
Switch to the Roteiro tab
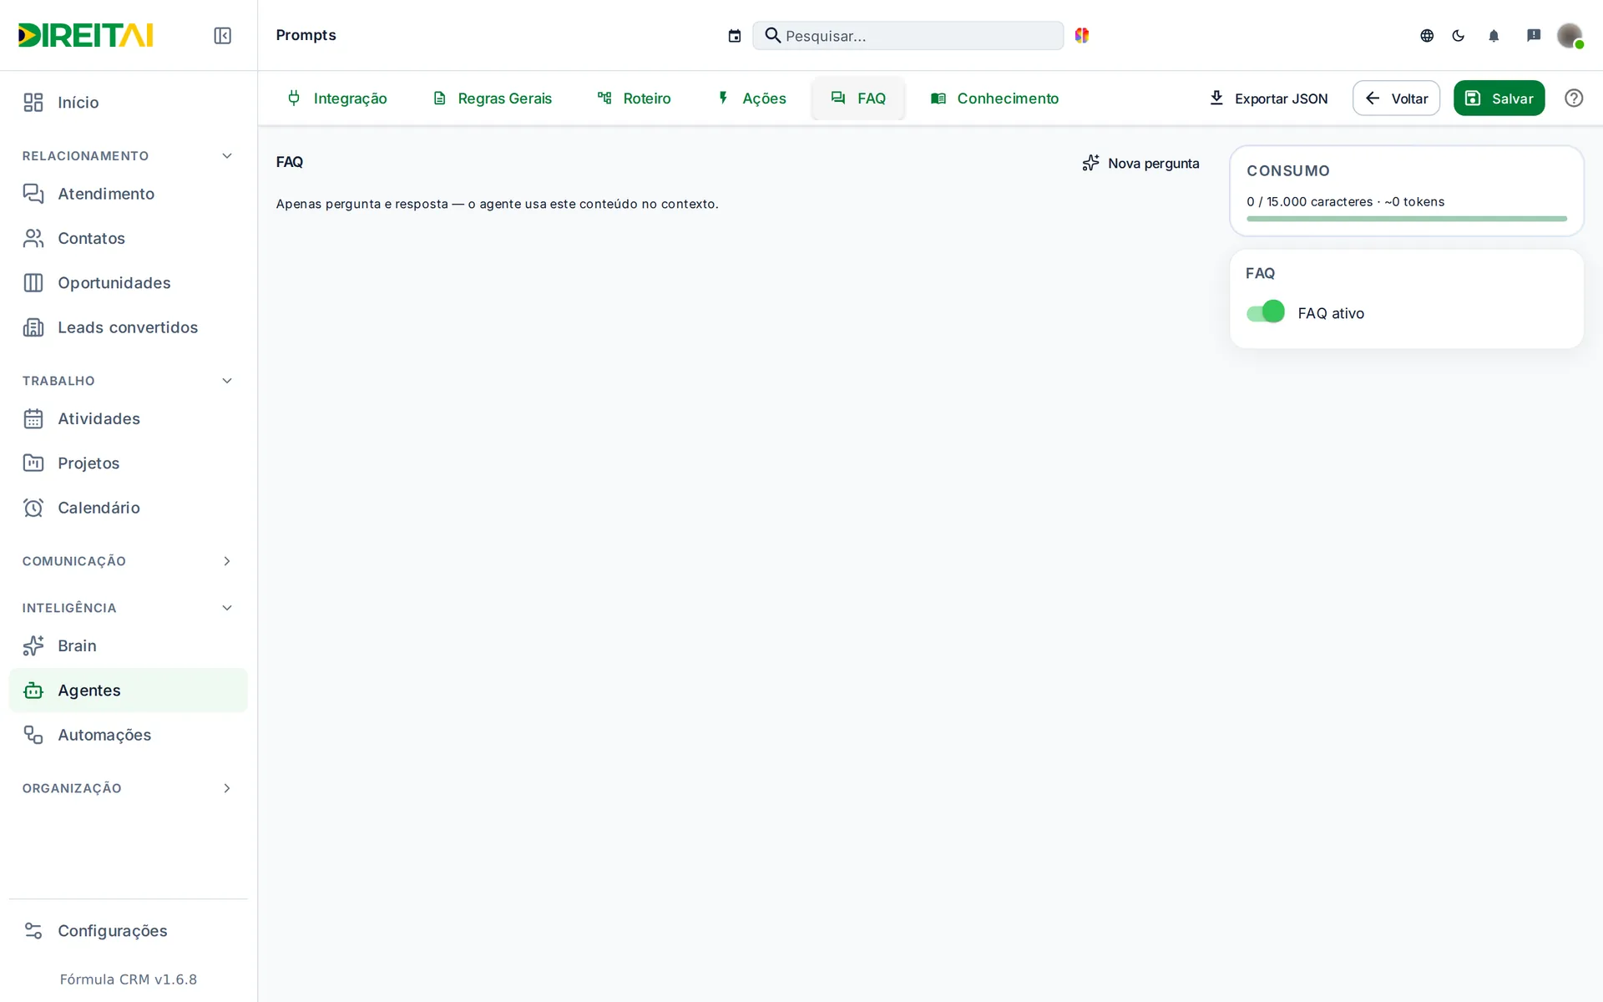(635, 99)
